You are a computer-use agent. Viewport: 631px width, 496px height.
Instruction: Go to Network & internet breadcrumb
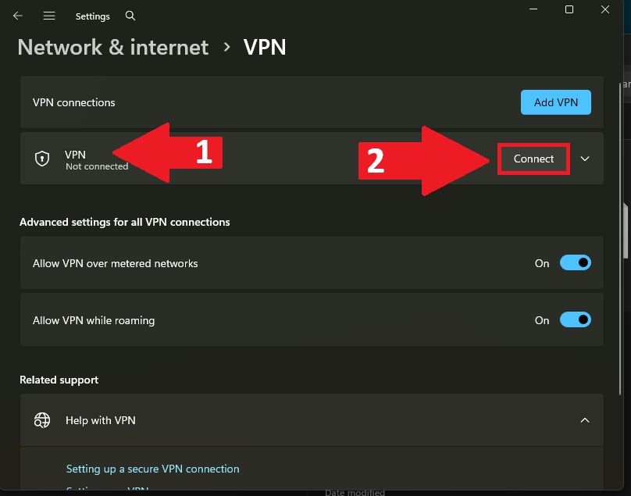pyautogui.click(x=113, y=48)
